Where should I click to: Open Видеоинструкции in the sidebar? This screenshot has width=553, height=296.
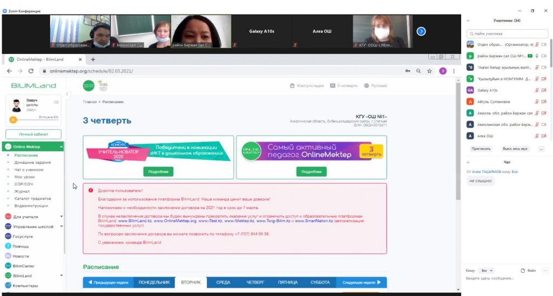pos(31,206)
